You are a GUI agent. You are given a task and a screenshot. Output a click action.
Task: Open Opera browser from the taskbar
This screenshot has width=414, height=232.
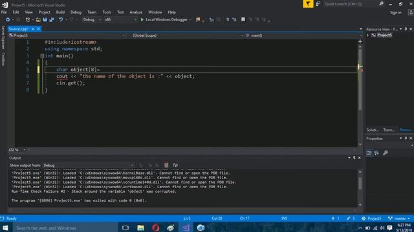(155, 227)
